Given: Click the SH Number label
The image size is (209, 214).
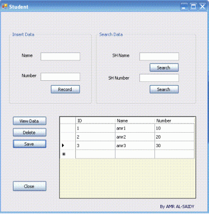Looking at the screenshot, I should click(119, 78).
